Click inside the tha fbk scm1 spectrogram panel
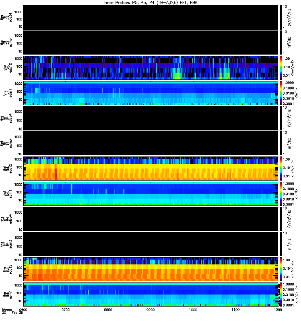The width and height of the screenshot is (301, 321). click(x=150, y=93)
